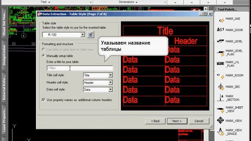The height and width of the screenshot is (141, 251).
Task: Select Manually setup table radio button
Action: coord(44,56)
